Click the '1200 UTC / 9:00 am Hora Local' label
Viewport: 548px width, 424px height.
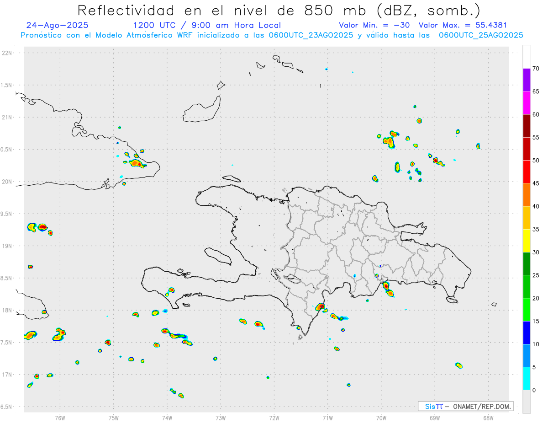pos(207,25)
